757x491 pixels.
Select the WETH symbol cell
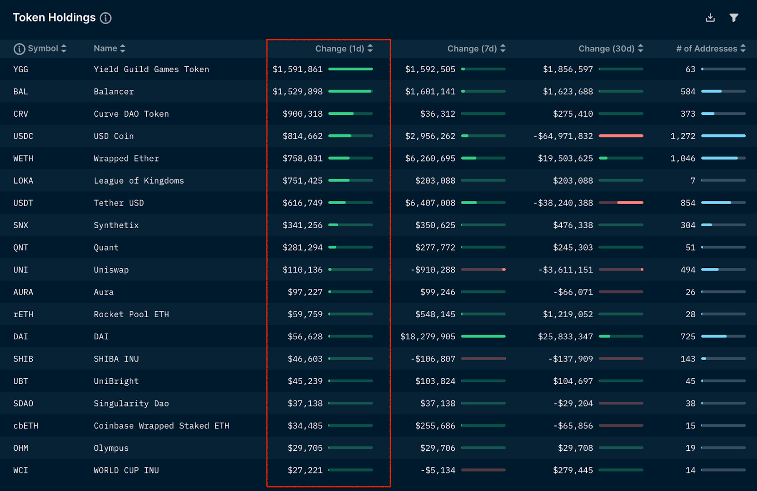(x=23, y=158)
